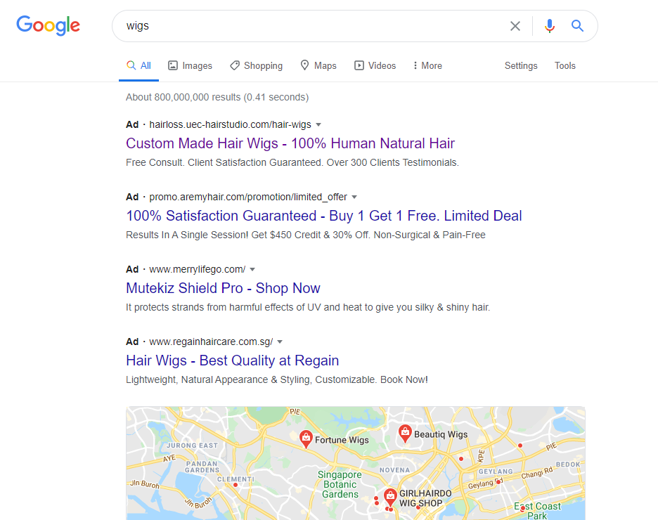Switch to the Videos tab
This screenshot has height=520, width=658.
[x=375, y=66]
